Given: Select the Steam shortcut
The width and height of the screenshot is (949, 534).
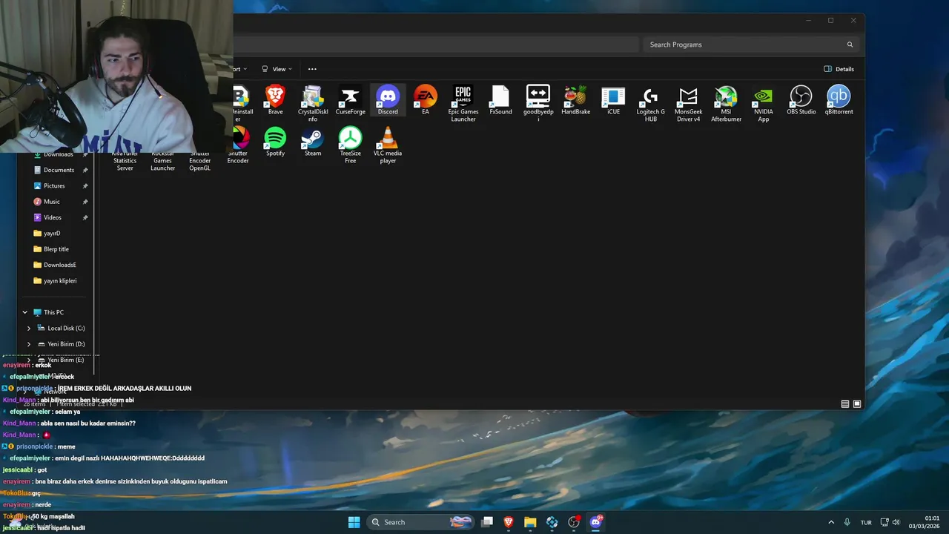Looking at the screenshot, I should pos(313,142).
